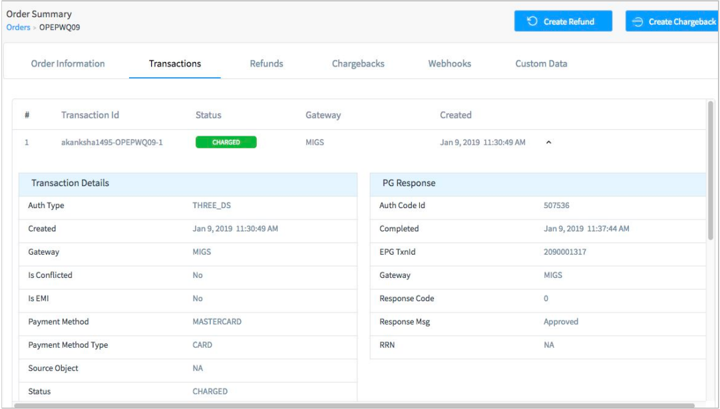Click the MIGS gateway cell in row 1
The height and width of the screenshot is (409, 720).
pos(315,142)
